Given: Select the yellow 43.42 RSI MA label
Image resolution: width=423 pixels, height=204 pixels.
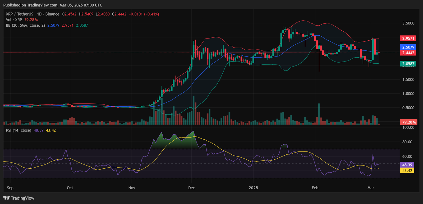Looking at the screenshot, I should pyautogui.click(x=407, y=171).
